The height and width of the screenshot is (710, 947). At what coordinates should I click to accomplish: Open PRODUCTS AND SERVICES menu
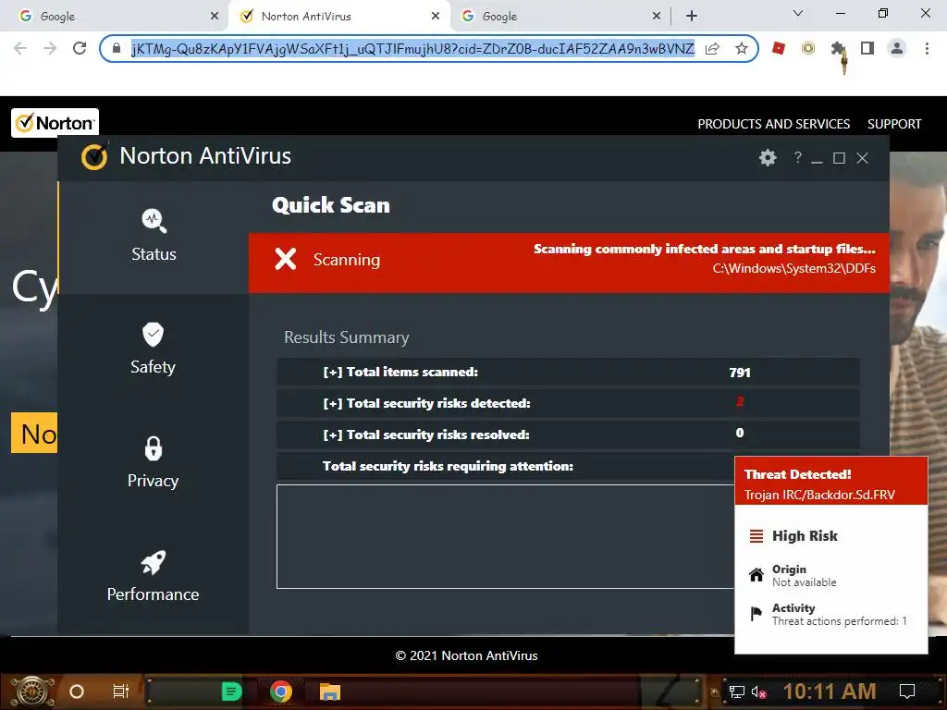coord(774,124)
